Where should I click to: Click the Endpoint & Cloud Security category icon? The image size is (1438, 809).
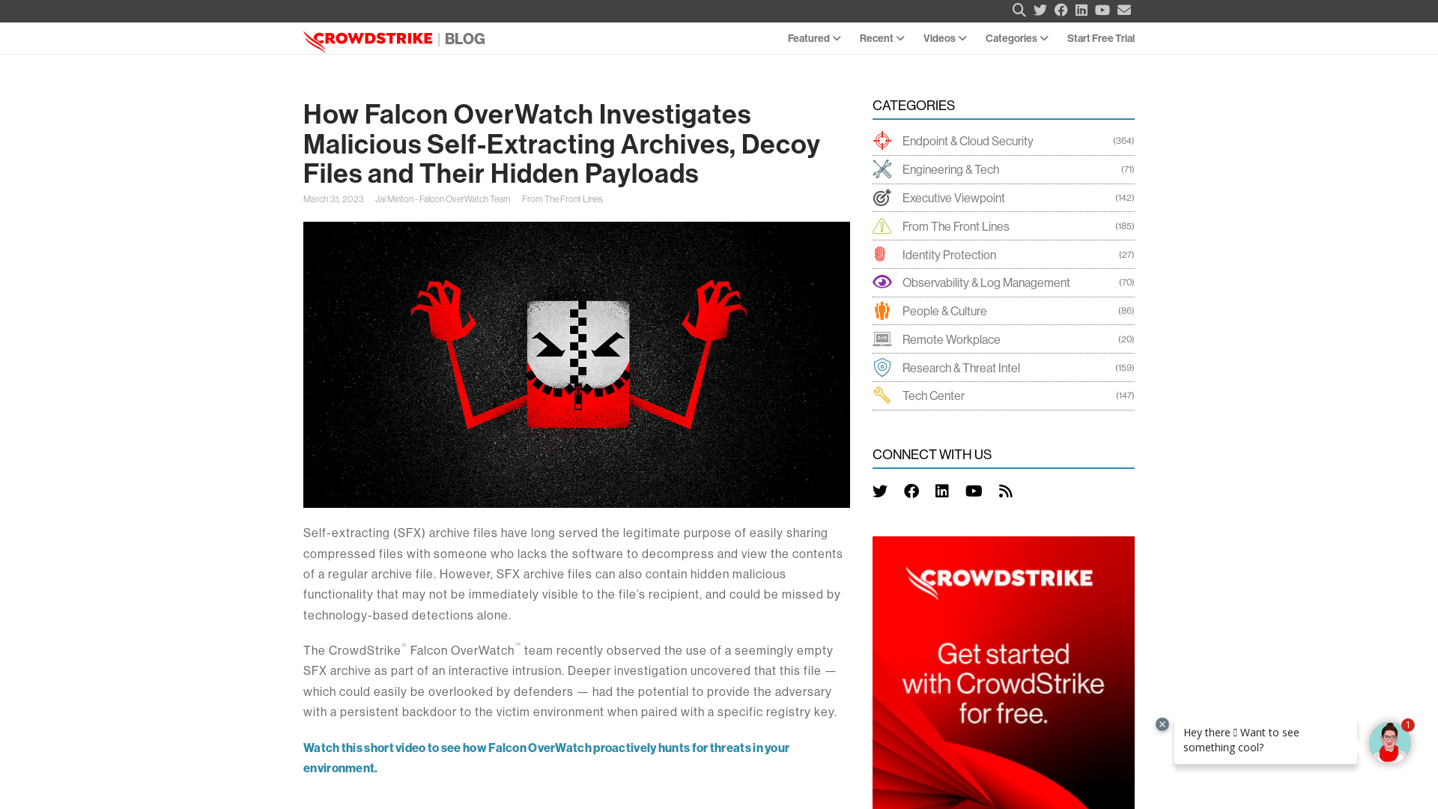(882, 140)
